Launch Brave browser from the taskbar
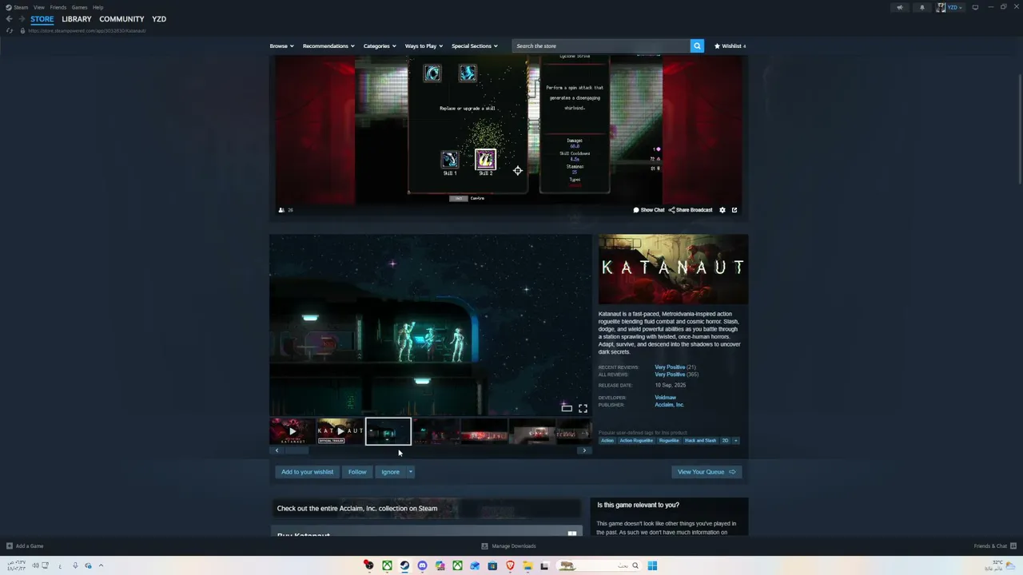Image resolution: width=1023 pixels, height=575 pixels. pos(510,566)
